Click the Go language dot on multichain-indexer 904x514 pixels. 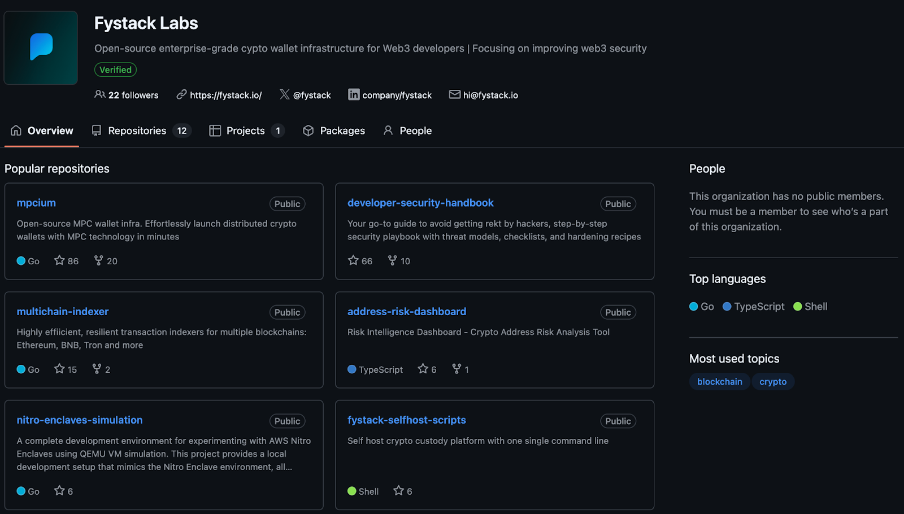pyautogui.click(x=20, y=369)
